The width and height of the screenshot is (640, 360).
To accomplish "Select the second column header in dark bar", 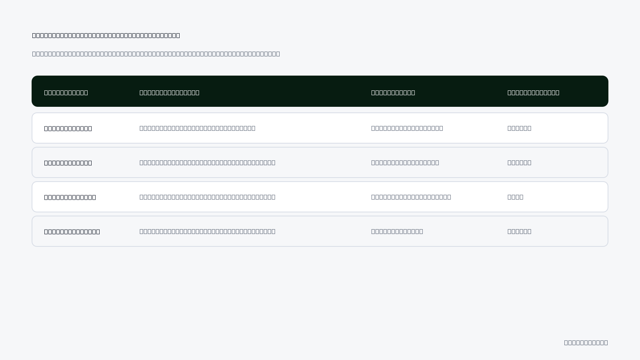I will [169, 92].
